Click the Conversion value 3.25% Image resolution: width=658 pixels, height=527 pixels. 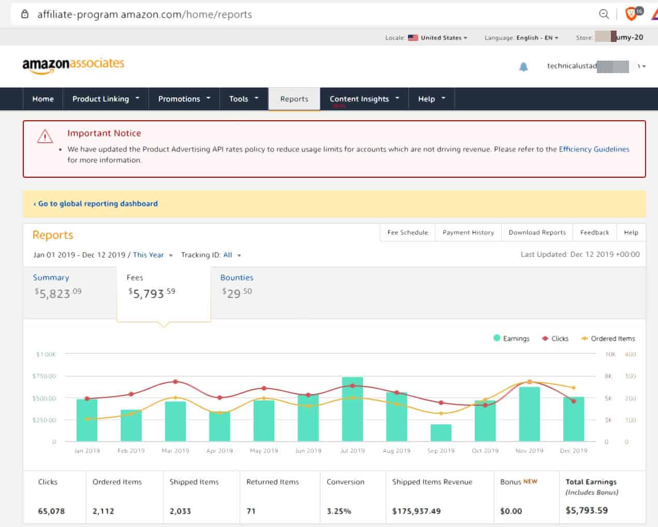tap(339, 511)
